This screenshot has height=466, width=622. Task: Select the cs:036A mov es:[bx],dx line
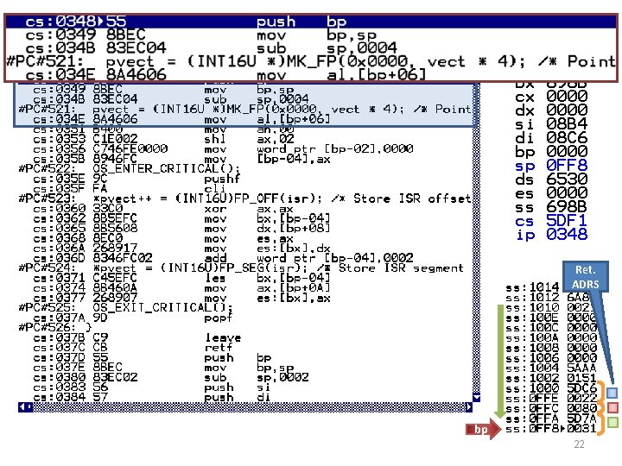click(181, 249)
